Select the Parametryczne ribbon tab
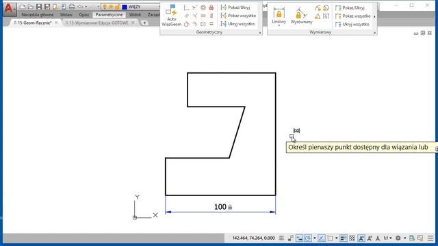This screenshot has width=438, height=246. click(x=109, y=14)
